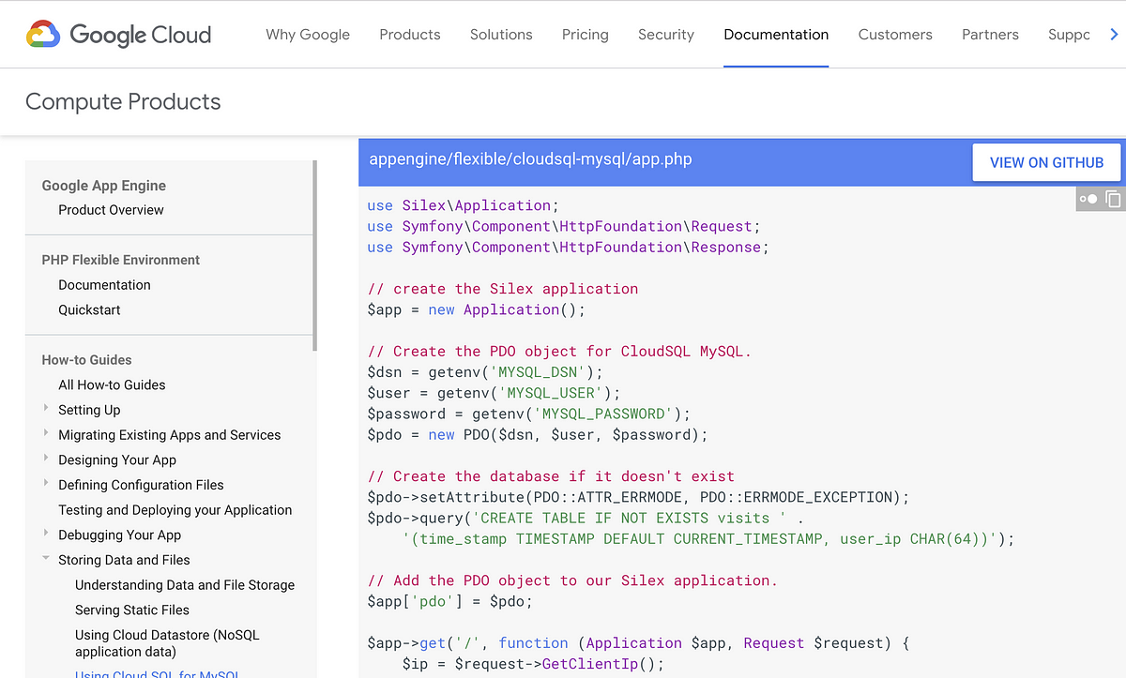Copy the code sample to clipboard
Image resolution: width=1126 pixels, height=678 pixels.
click(1113, 199)
